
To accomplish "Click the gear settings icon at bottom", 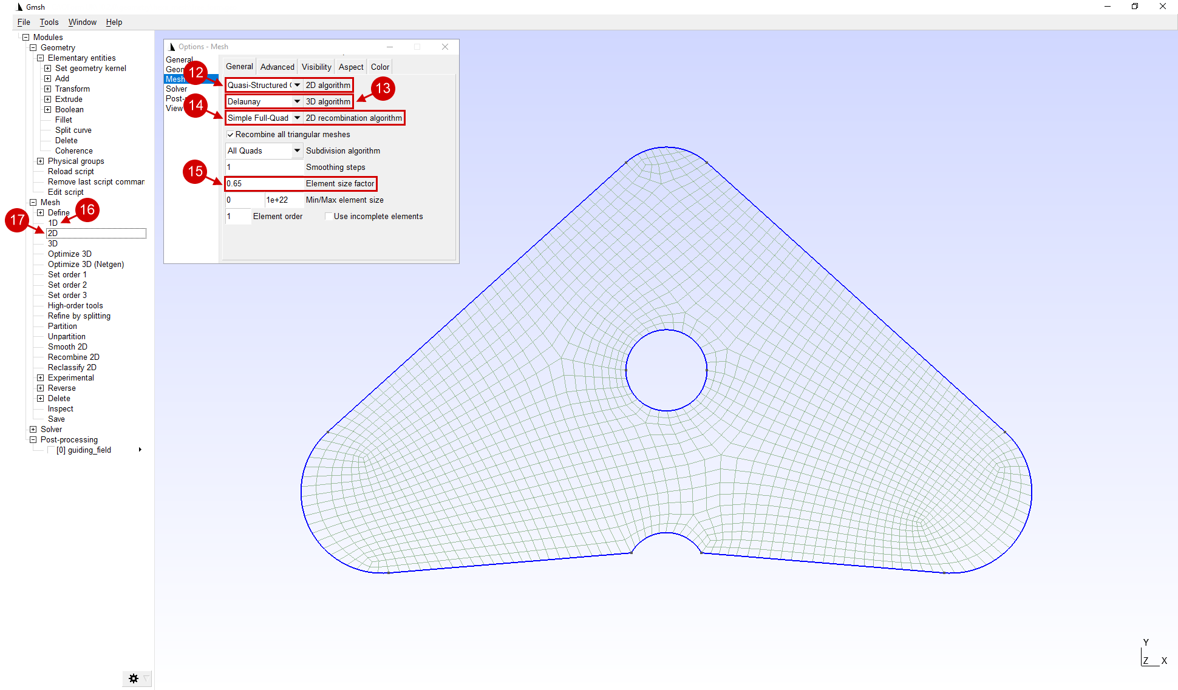I will (x=134, y=678).
